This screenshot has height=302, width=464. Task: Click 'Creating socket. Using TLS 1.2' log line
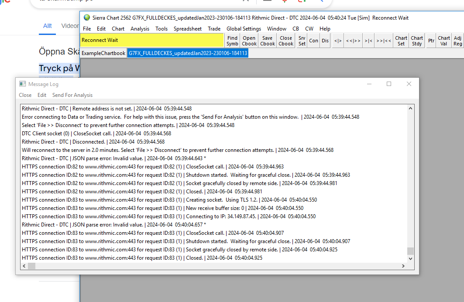[169, 199]
